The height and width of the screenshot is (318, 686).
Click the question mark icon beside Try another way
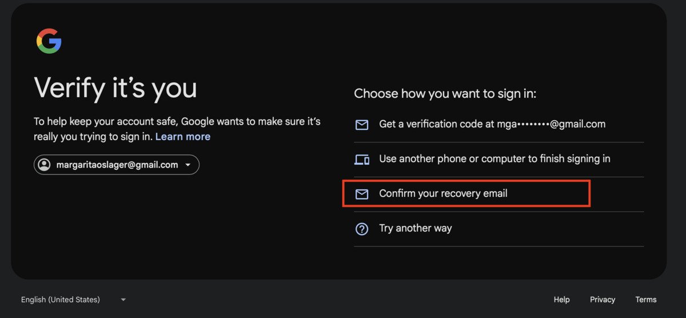[362, 229]
